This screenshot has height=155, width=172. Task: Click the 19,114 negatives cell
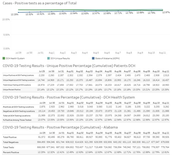tap(42, 111)
